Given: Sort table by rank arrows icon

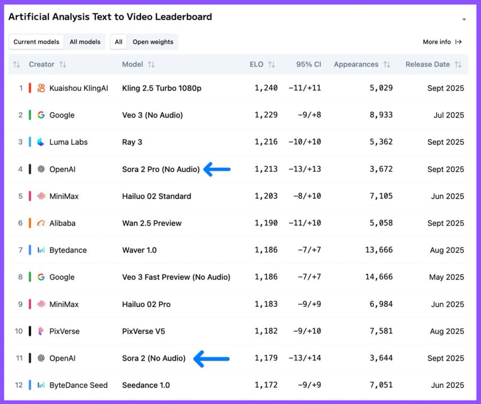Looking at the screenshot, I should pos(17,65).
